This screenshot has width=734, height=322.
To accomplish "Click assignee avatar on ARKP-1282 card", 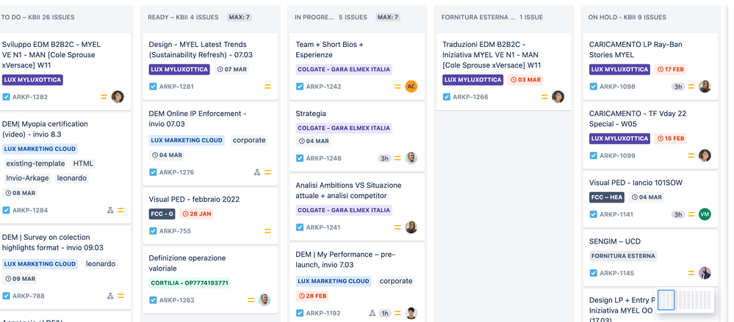I will [x=118, y=97].
